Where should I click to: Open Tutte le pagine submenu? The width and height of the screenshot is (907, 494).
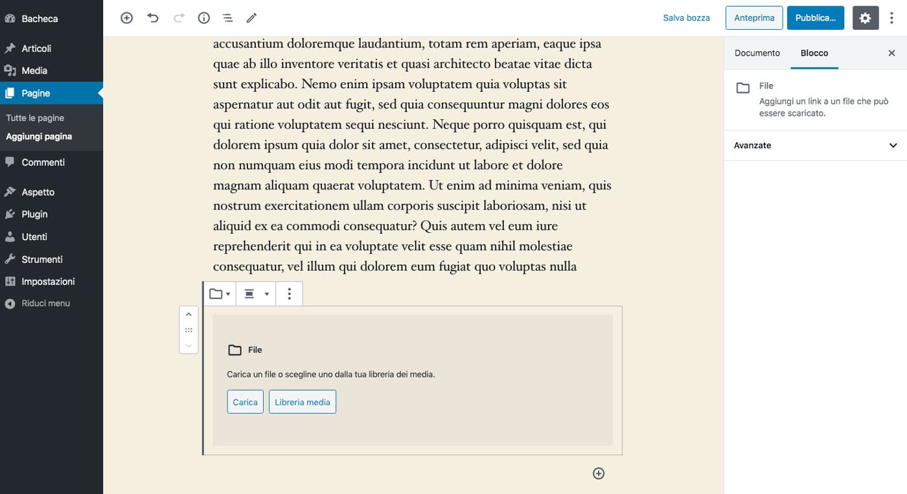coord(35,118)
